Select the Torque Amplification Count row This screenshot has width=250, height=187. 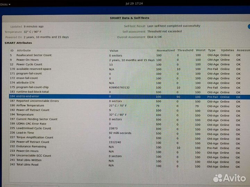[x=130, y=138]
